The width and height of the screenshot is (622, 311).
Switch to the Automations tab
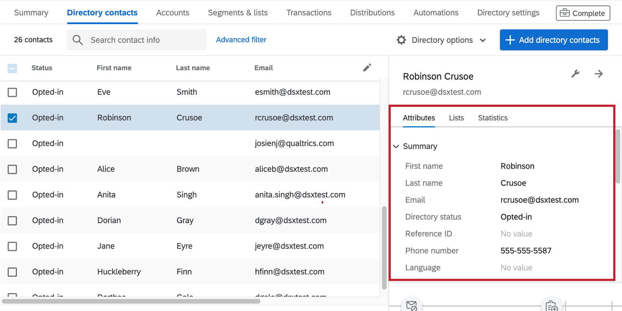(x=436, y=13)
